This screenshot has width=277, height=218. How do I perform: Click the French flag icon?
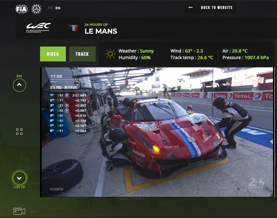point(73,28)
